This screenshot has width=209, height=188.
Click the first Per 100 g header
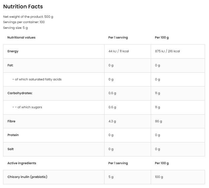[x=162, y=38]
